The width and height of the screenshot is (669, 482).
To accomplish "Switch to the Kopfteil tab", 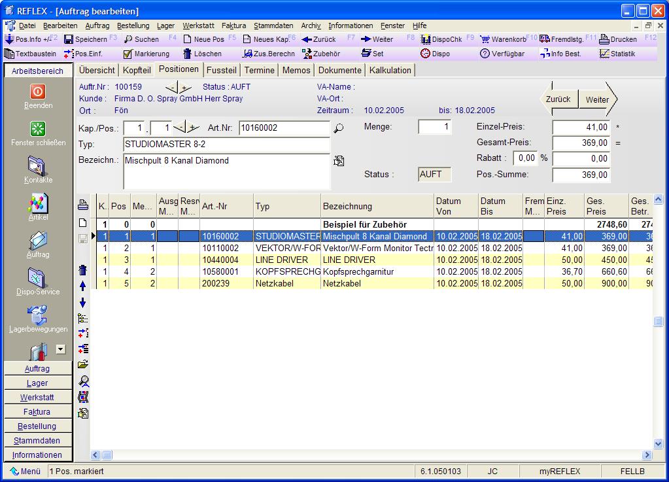I will point(137,71).
